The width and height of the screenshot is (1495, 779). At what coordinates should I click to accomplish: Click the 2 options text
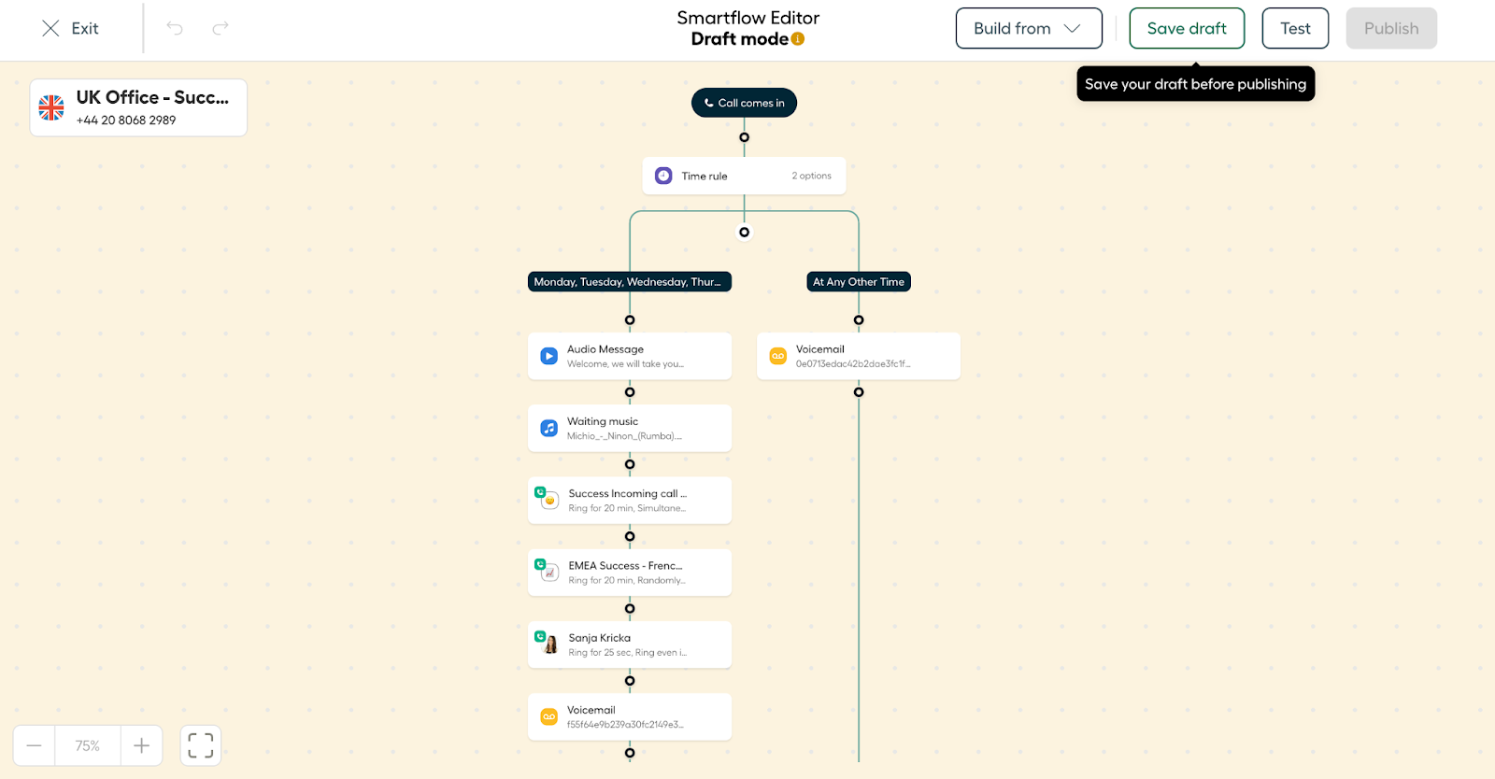812,176
